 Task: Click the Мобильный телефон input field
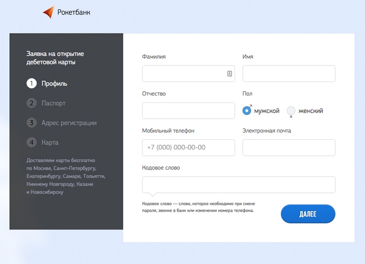pyautogui.click(x=188, y=148)
